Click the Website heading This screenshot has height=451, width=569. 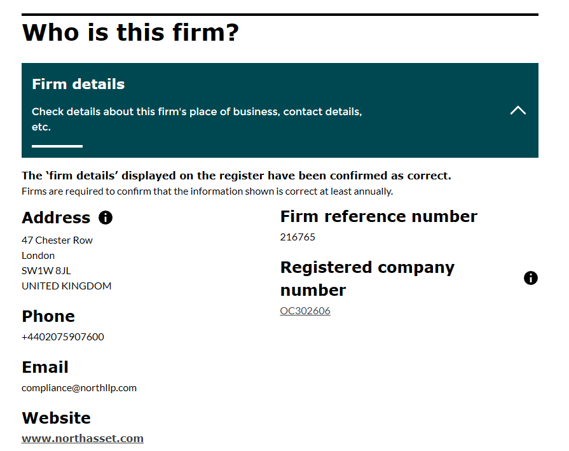56,418
